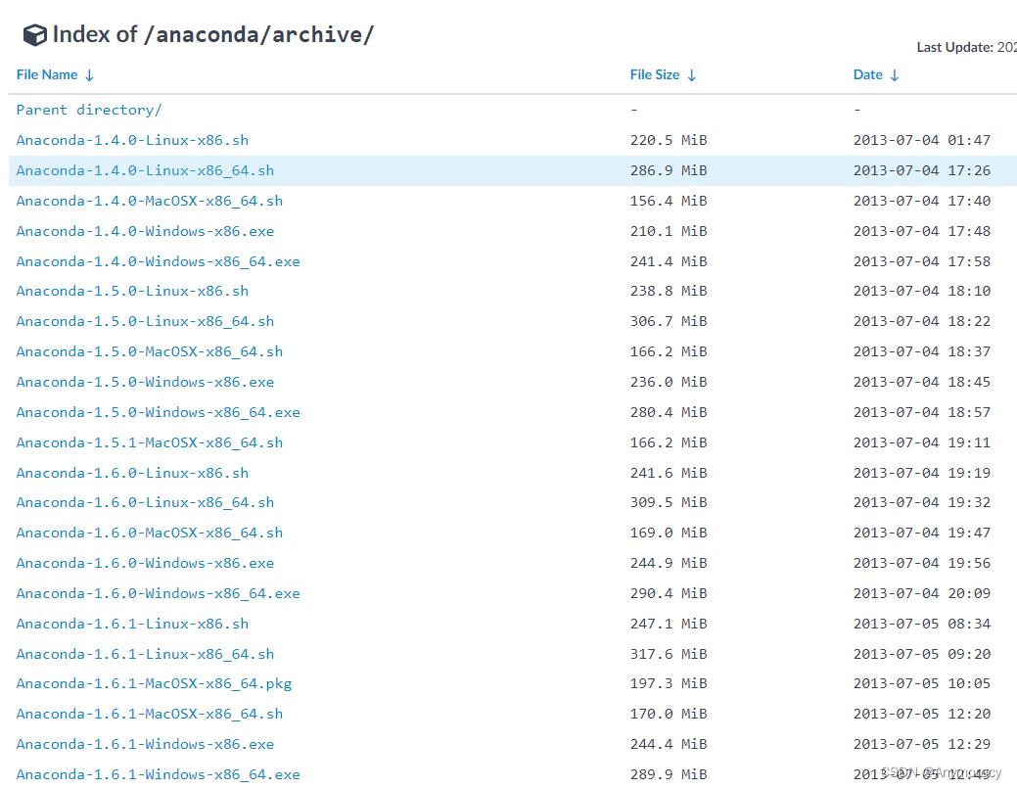
Task: Select the 290.4 MiB file size
Action: pyautogui.click(x=669, y=593)
